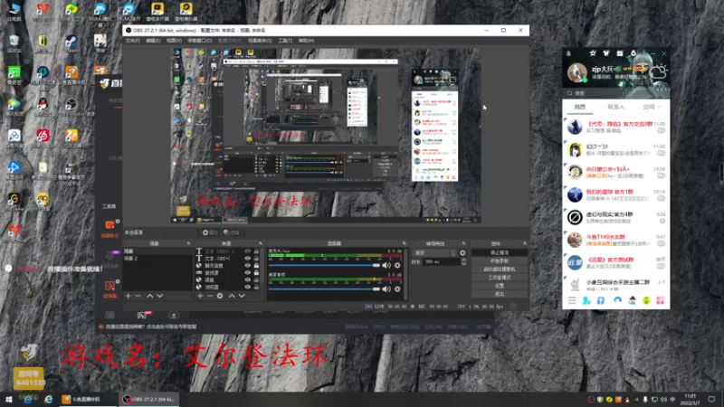
Task: Click 停止推流 stop streaming button
Action: [x=500, y=253]
